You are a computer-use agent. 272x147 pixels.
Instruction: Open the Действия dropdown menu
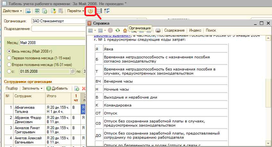(12, 11)
